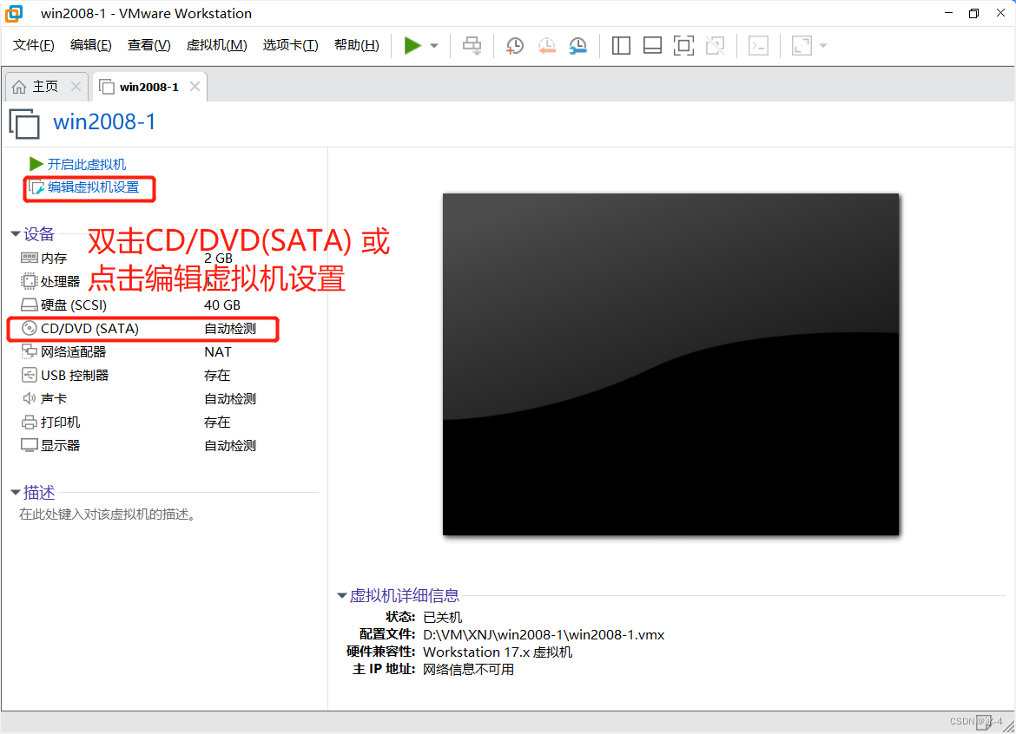Viewport: 1016px width, 734px height.
Task: Toggle the thumbnail bar view icon
Action: 652,45
